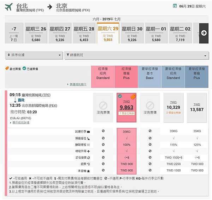Image resolution: width=212 pixels, height=200 pixels.
Task: Select date tab 星期二 02
Action: pyautogui.click(x=180, y=33)
